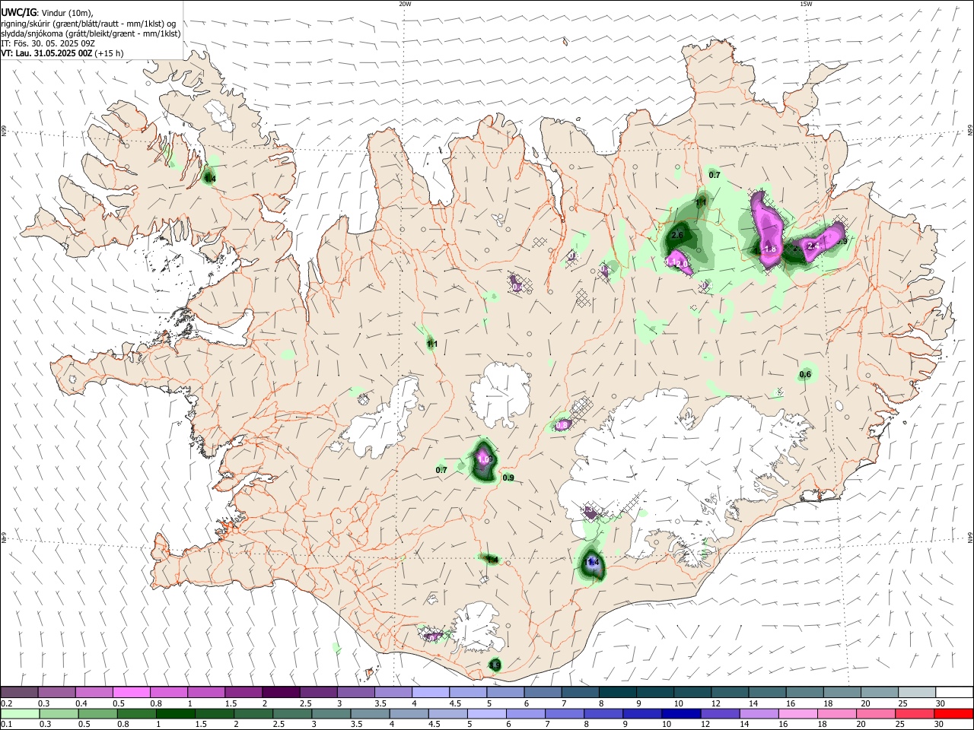This screenshot has height=730, width=974.
Task: Pick the light green 0.3–0.5 rain legend swatch
Action: click(59, 714)
